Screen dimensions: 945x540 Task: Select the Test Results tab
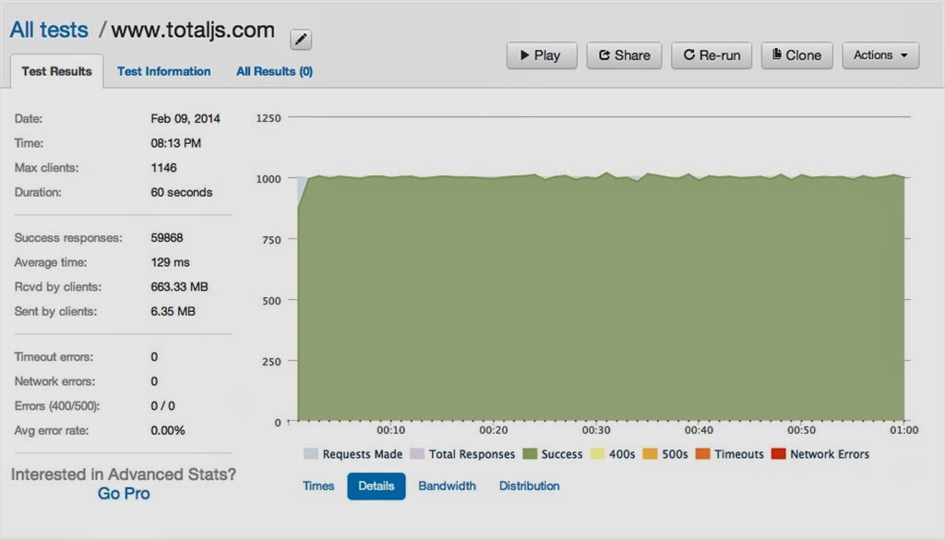(x=56, y=71)
